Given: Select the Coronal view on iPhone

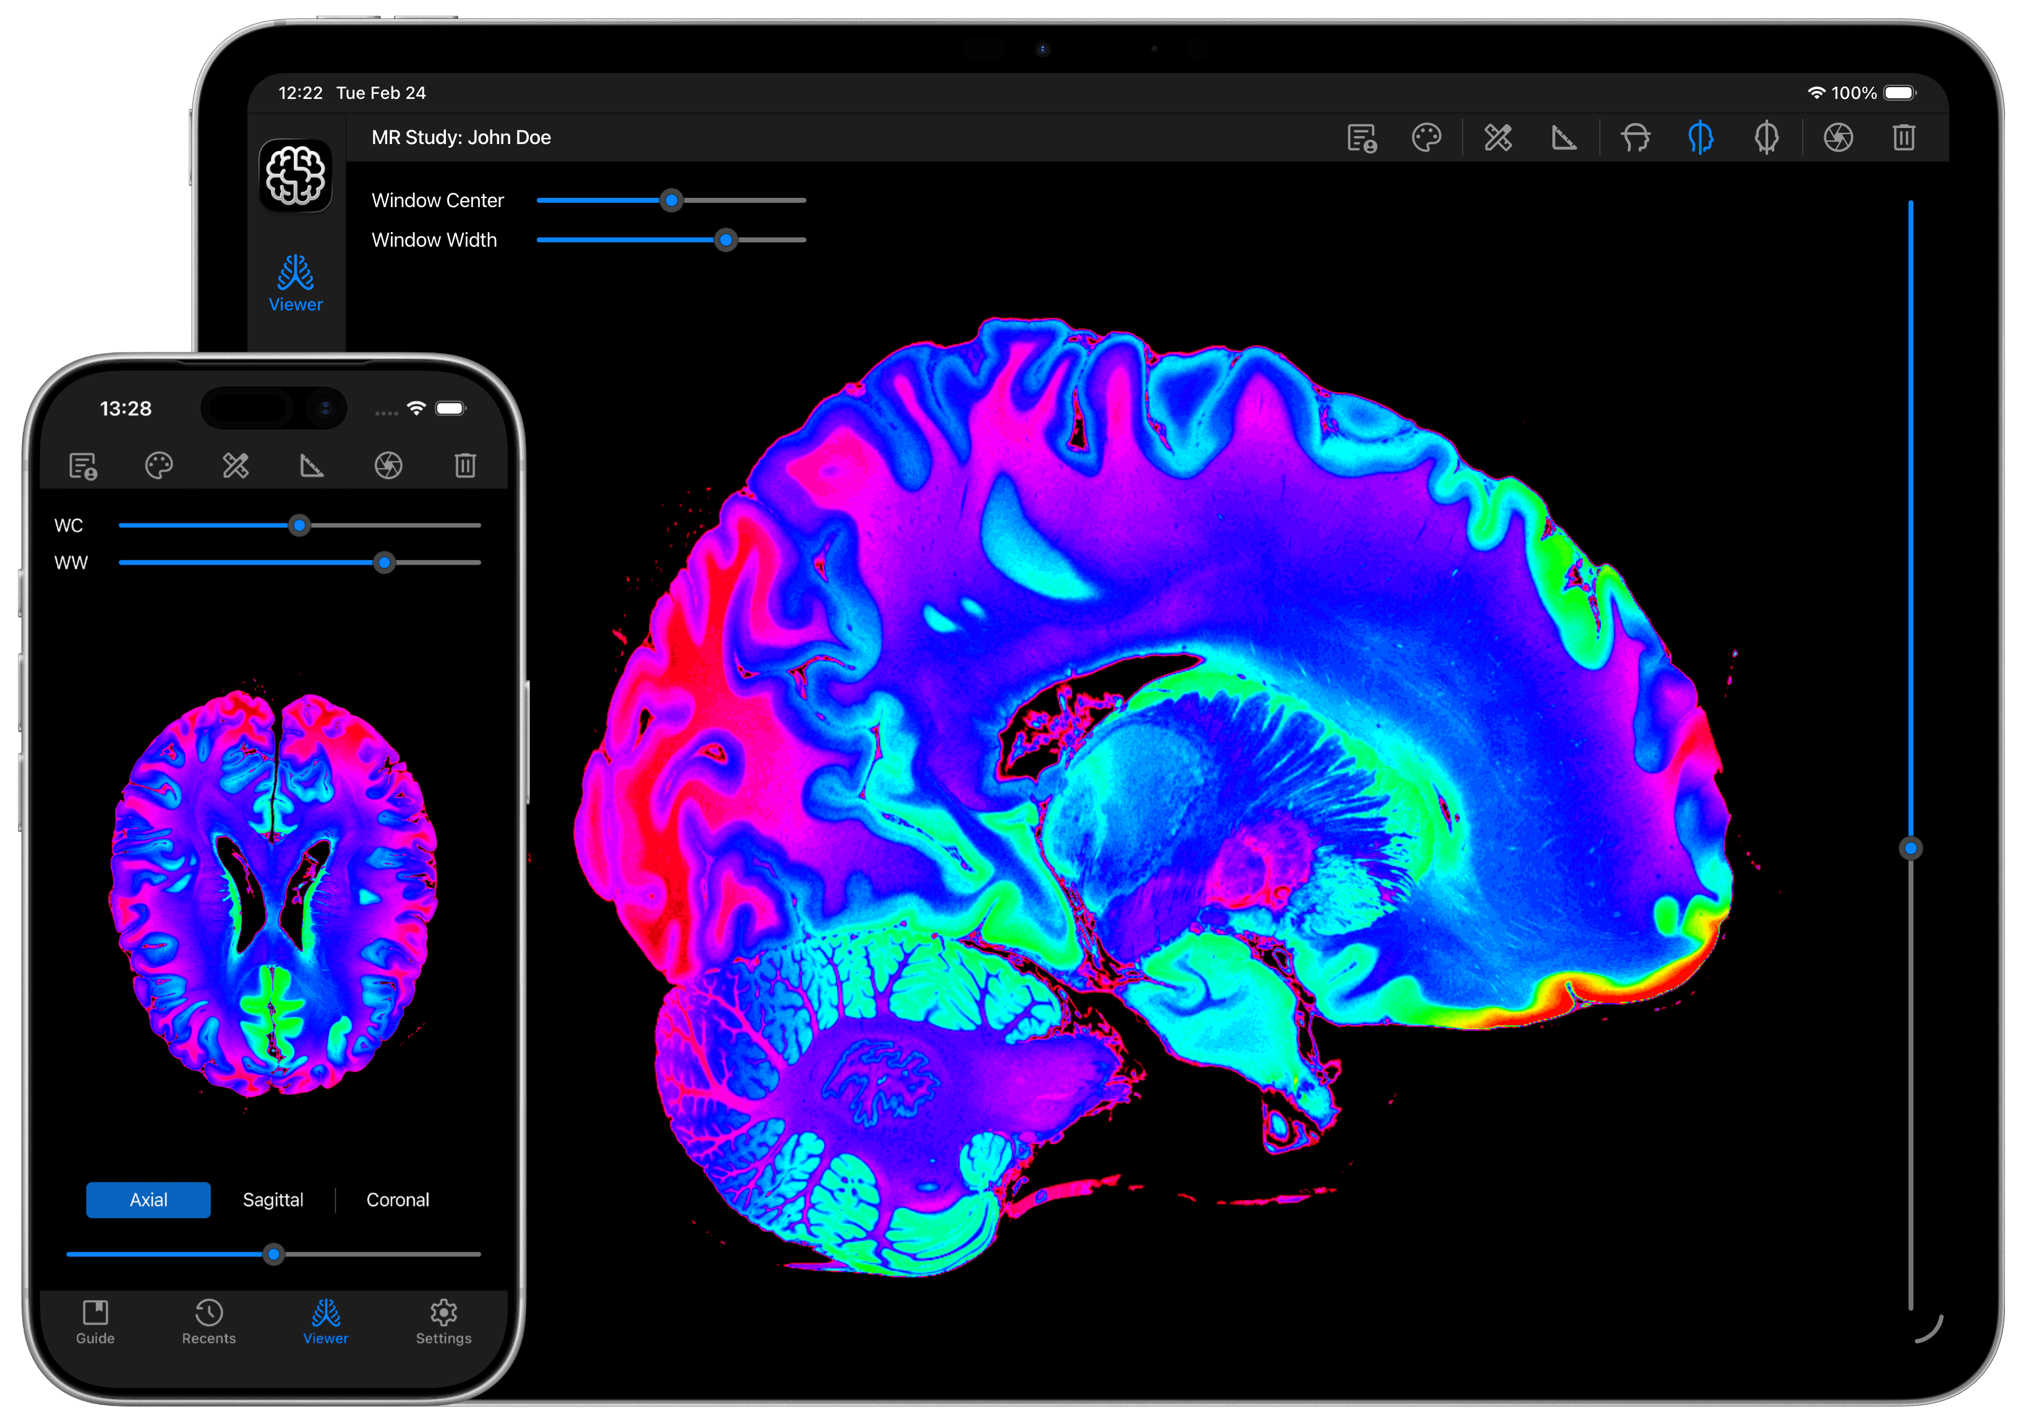Looking at the screenshot, I should tap(398, 1199).
